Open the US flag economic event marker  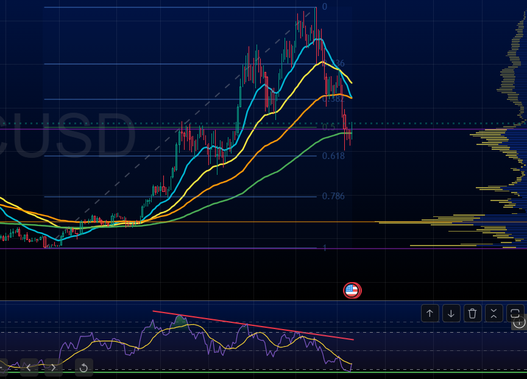[352, 290]
